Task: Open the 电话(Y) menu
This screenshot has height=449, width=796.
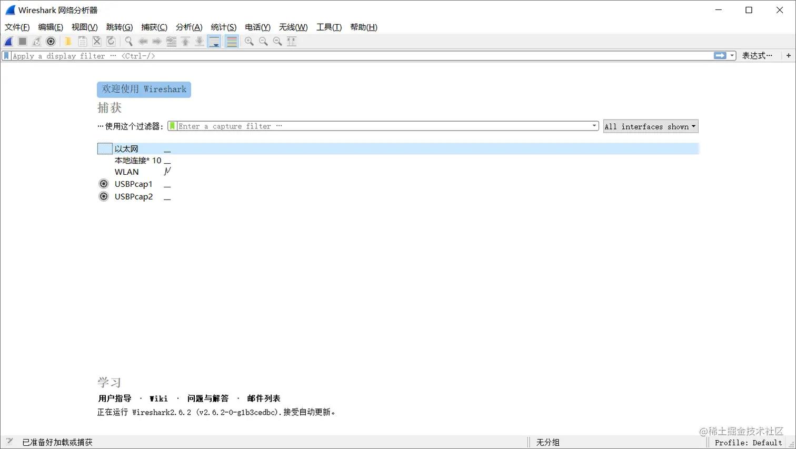Action: [258, 27]
